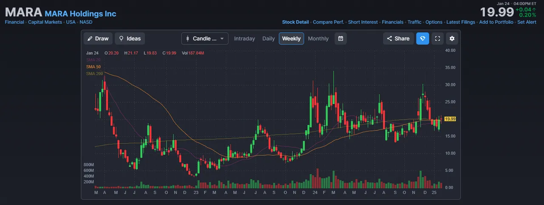
Task: Click the H 21.17 high value
Action: (x=132, y=53)
